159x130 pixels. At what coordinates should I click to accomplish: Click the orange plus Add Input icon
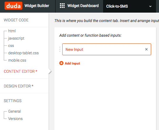61,63
